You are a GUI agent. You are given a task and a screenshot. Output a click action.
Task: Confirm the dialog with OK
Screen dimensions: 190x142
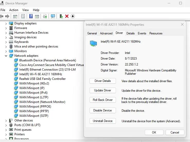[154, 132]
